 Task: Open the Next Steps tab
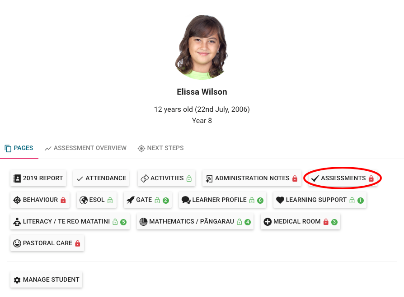(x=160, y=148)
